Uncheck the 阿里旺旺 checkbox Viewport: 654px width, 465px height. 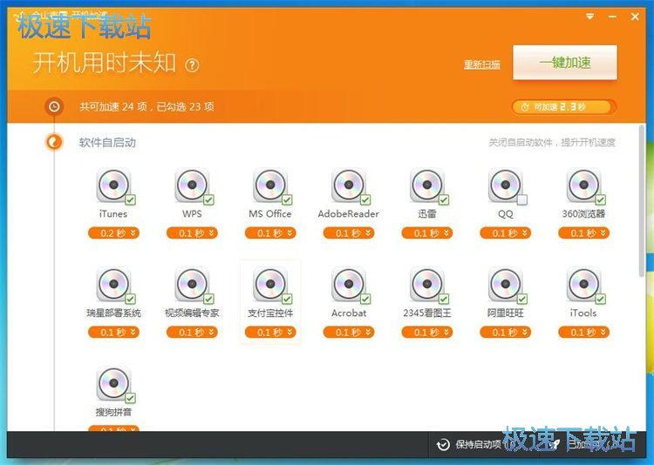(522, 300)
